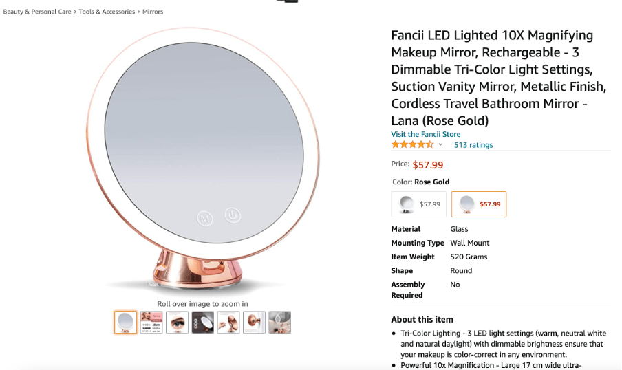This screenshot has height=370, width=622.
Task: Open the 513 ratings link
Action: click(473, 145)
